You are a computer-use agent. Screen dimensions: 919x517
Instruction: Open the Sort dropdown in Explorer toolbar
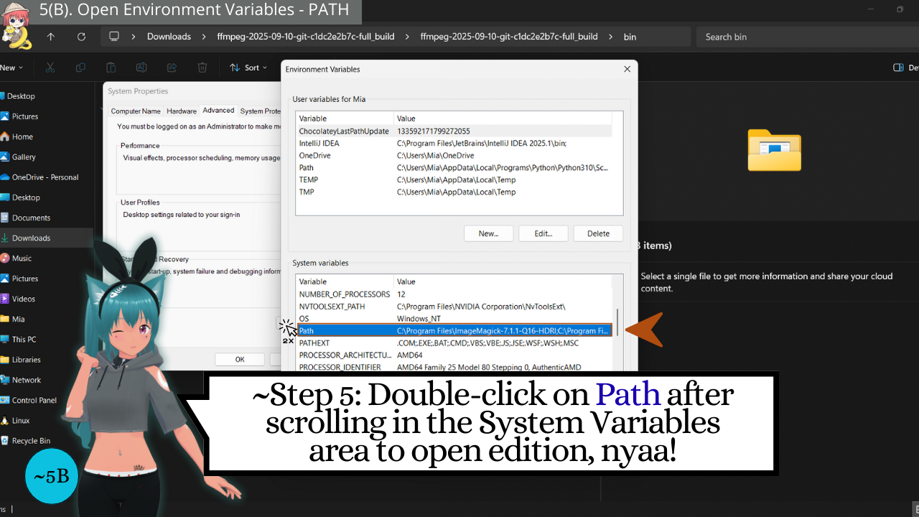tap(248, 67)
